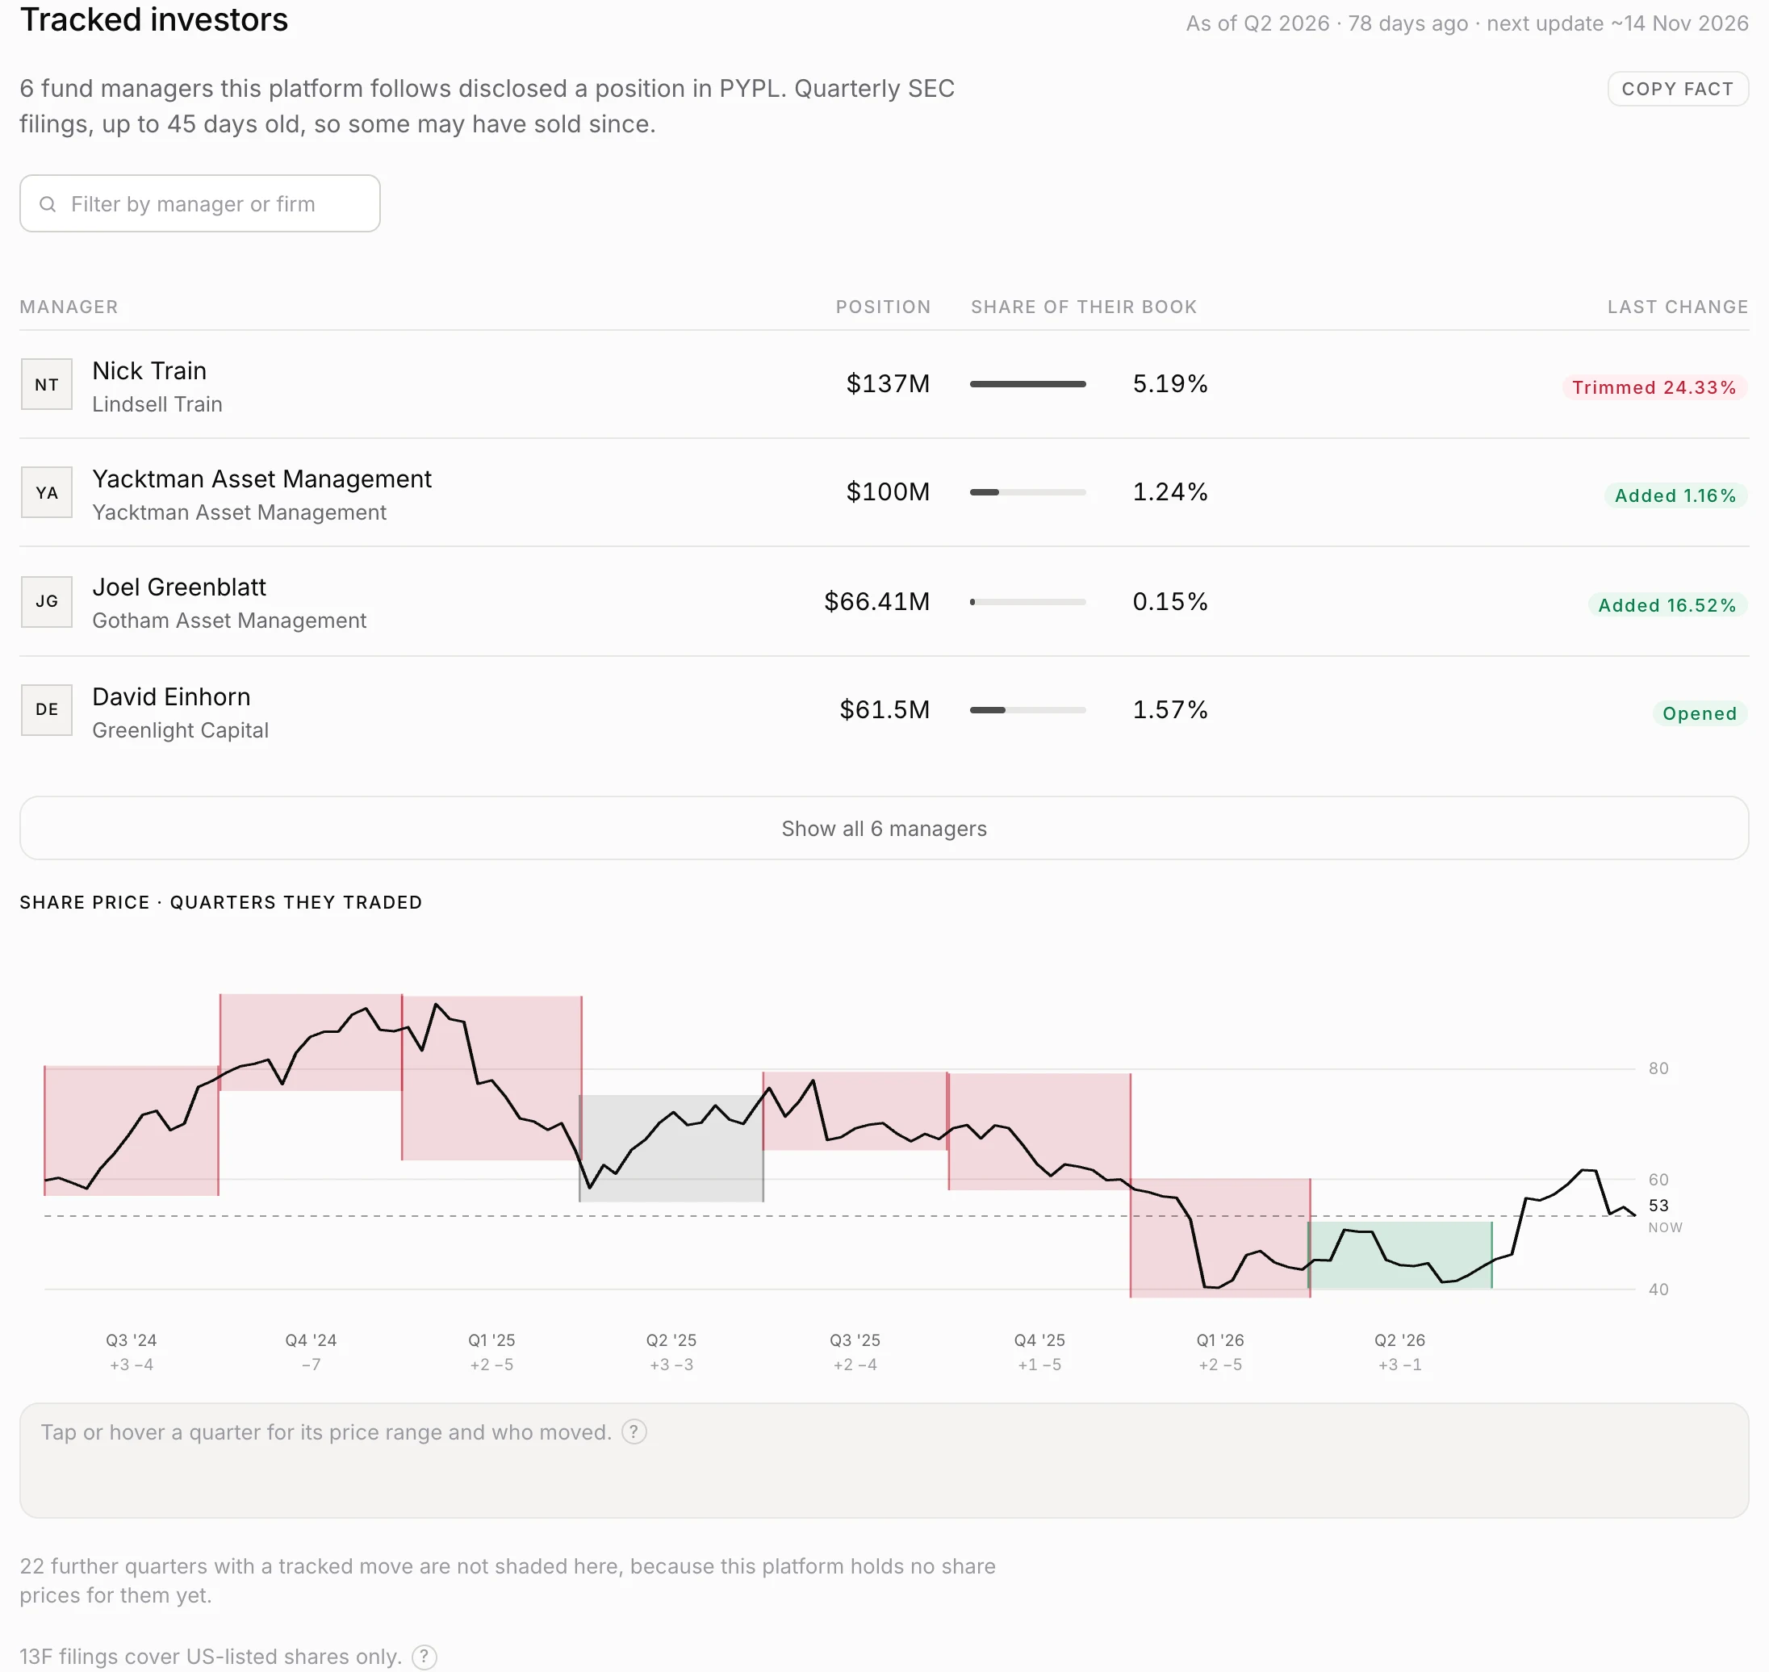Click the Position column header

[x=883, y=307]
